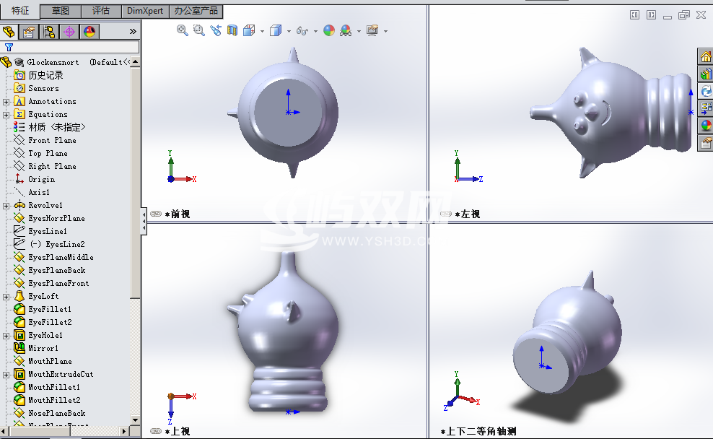713x439 pixels.
Task: Toggle the Section View icon
Action: click(x=232, y=30)
